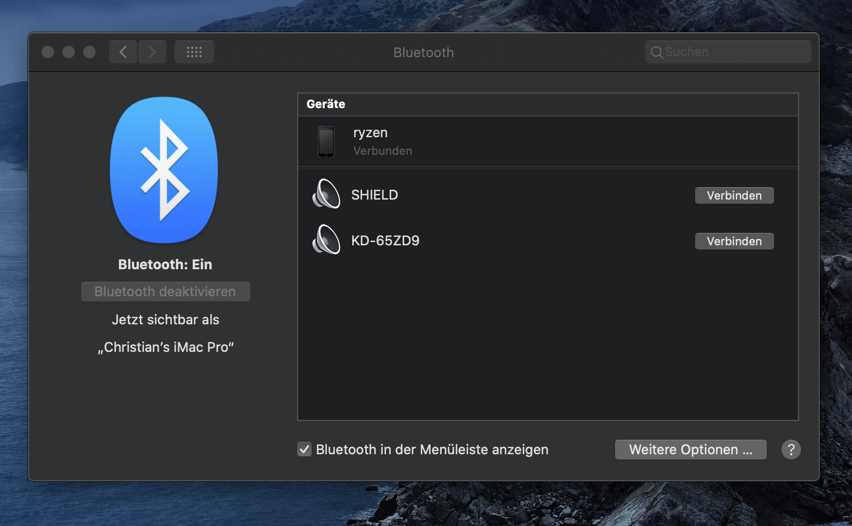This screenshot has height=526, width=852.
Task: Open help with the question mark button
Action: [x=791, y=450]
